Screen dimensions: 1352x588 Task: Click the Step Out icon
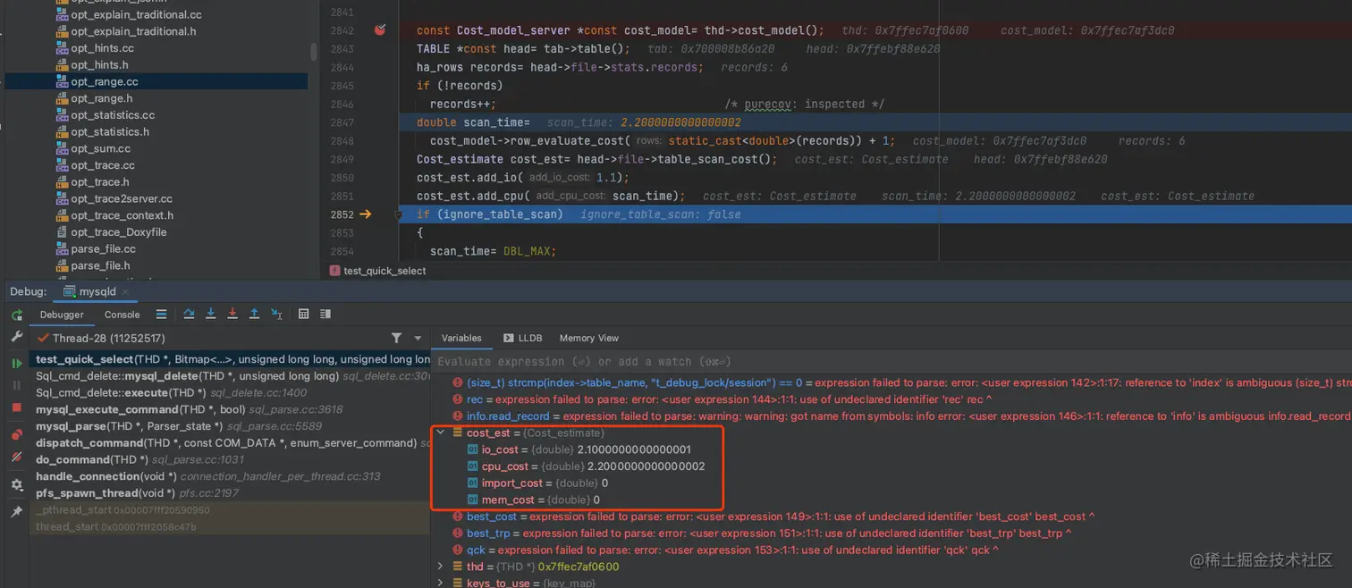coord(254,314)
